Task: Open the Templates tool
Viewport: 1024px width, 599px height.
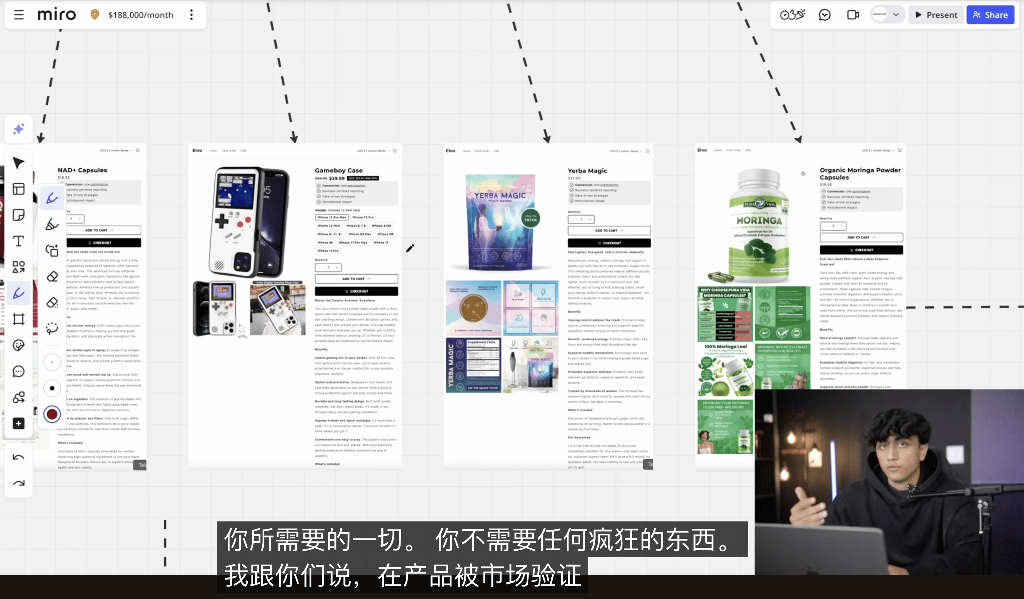Action: pyautogui.click(x=18, y=189)
